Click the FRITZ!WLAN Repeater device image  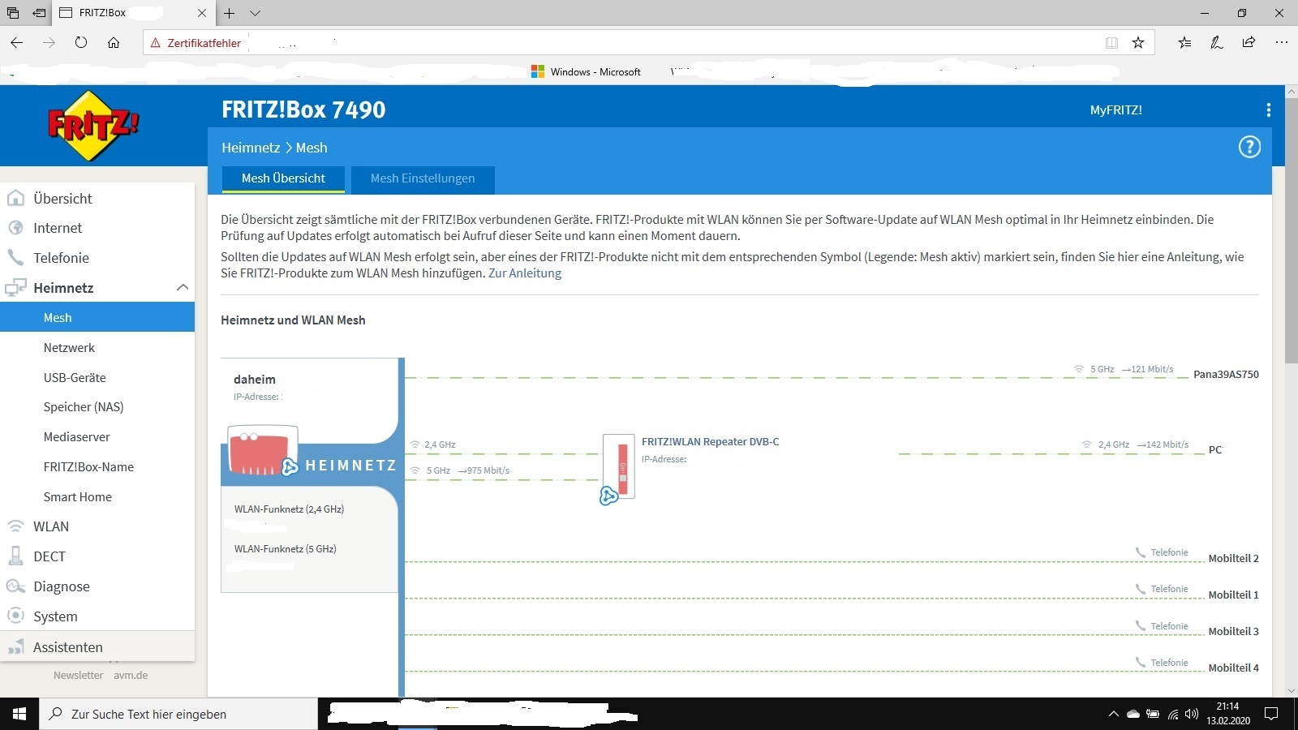[x=620, y=466]
